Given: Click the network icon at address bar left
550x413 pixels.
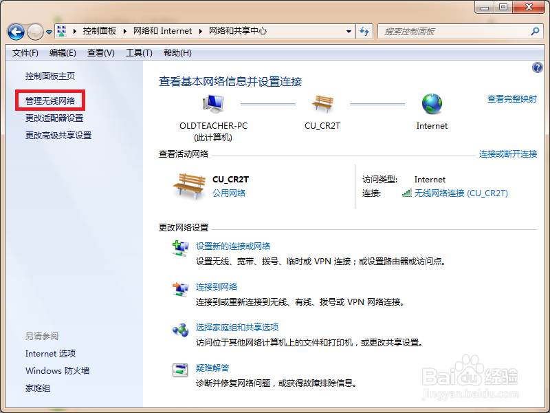Looking at the screenshot, I should click(62, 31).
